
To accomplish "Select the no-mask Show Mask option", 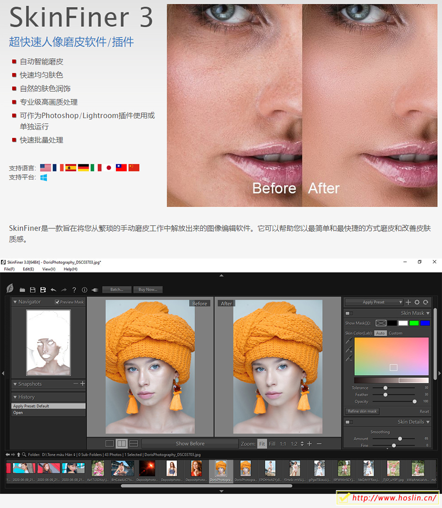I will [381, 323].
